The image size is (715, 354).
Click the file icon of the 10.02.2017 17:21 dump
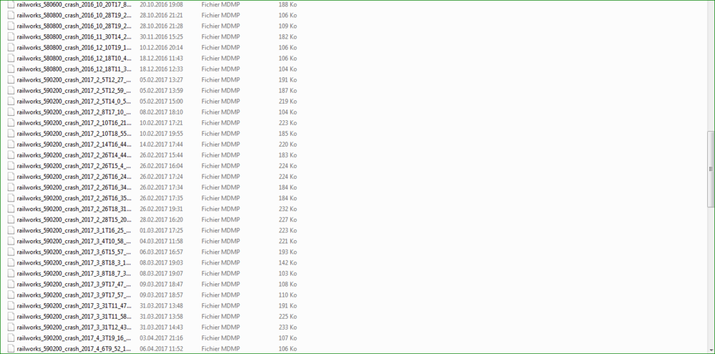(x=11, y=123)
